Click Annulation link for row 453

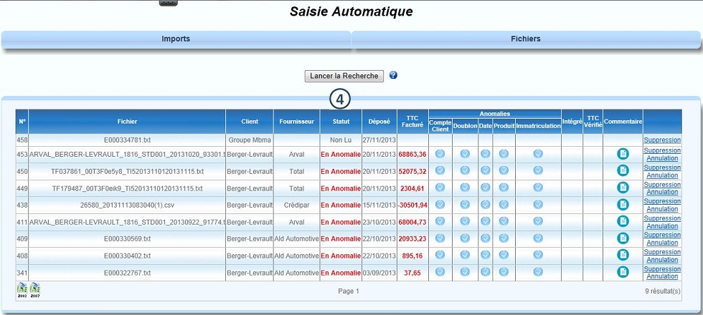click(662, 158)
